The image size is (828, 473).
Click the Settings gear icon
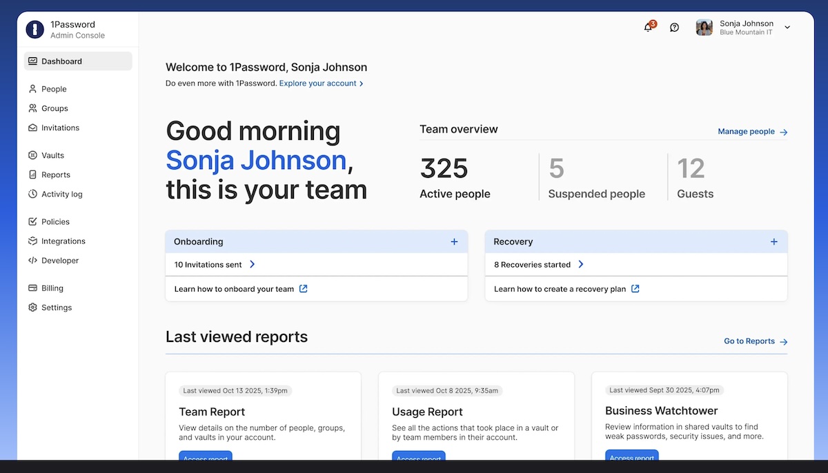point(32,308)
